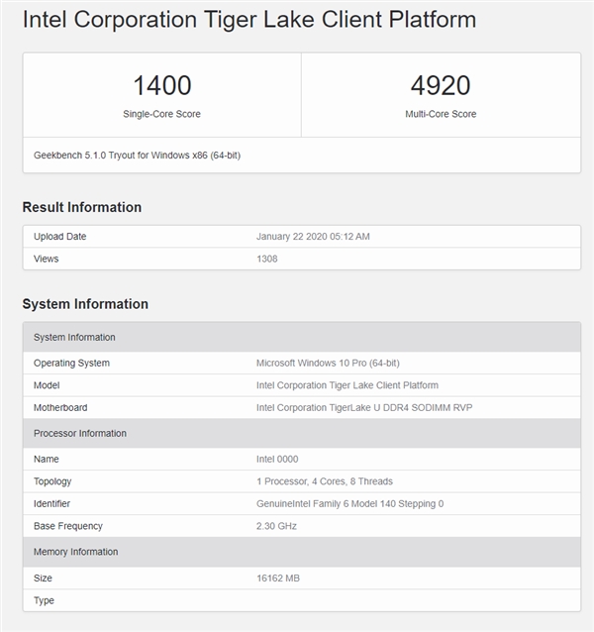Click the page title 'Intel Corporation Tiger Lake Client Platform'
Image resolution: width=594 pixels, height=632 pixels.
point(249,20)
